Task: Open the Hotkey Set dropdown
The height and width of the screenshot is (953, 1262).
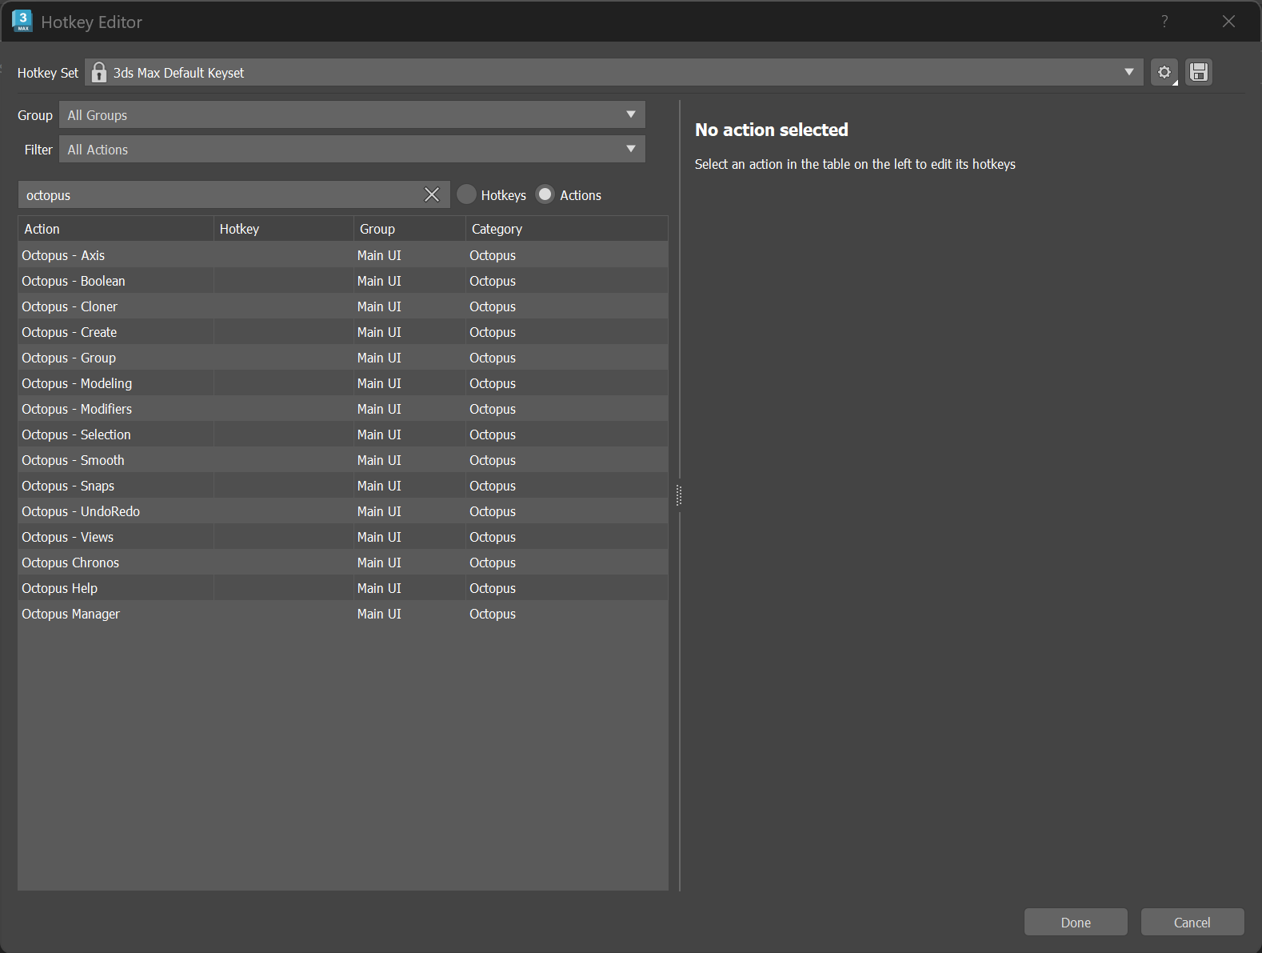Action: tap(614, 73)
